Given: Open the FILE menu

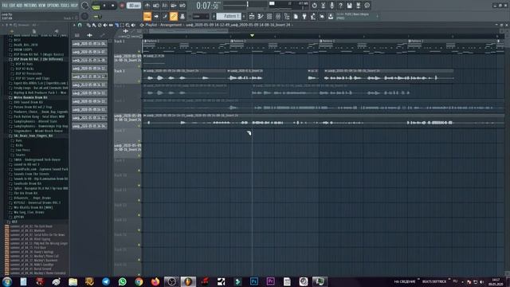Looking at the screenshot, I should click(6, 6).
